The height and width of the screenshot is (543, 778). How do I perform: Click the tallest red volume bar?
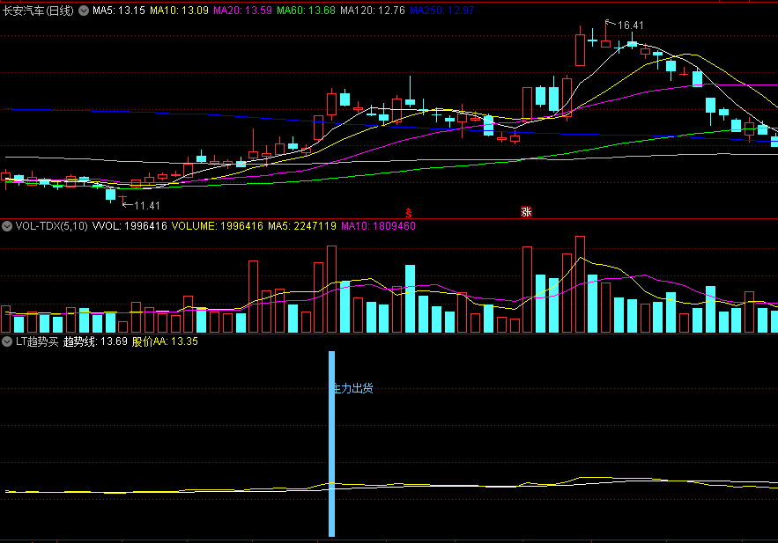coord(580,284)
